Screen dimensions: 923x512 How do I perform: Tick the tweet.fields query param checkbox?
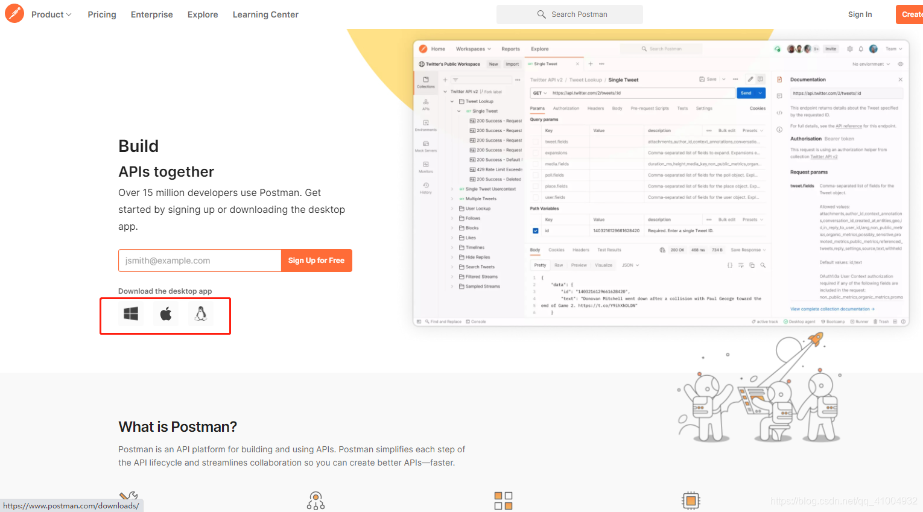[536, 142]
